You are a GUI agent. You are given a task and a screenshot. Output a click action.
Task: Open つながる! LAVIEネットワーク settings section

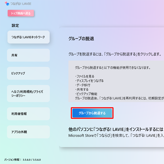coord(29,37)
